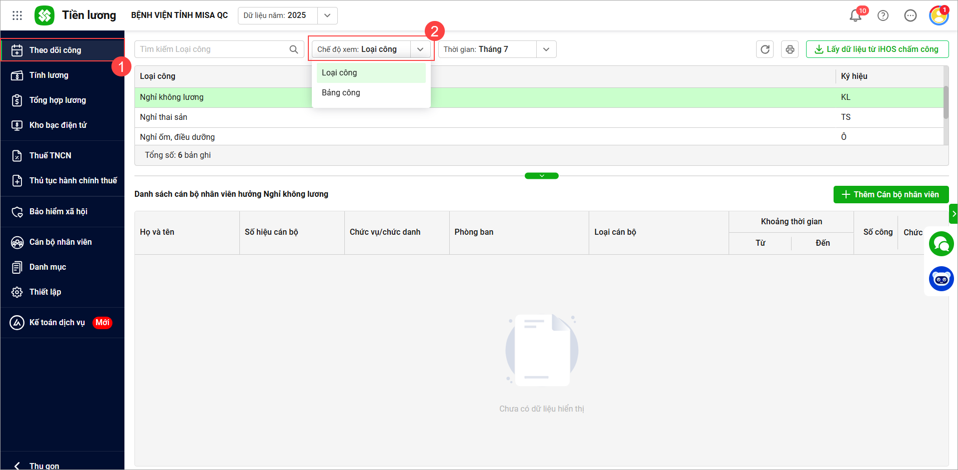Open the user avatar menu
Screen dimensions: 958x470
tap(939, 15)
